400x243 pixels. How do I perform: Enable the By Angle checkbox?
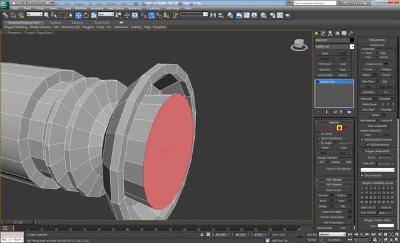point(319,143)
